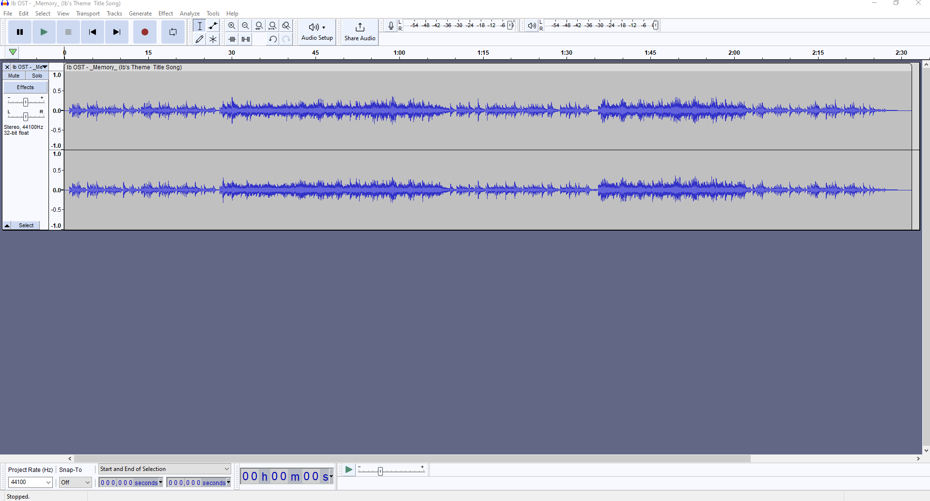Click the Zoom toggle icon
930x501 pixels.
tap(286, 26)
